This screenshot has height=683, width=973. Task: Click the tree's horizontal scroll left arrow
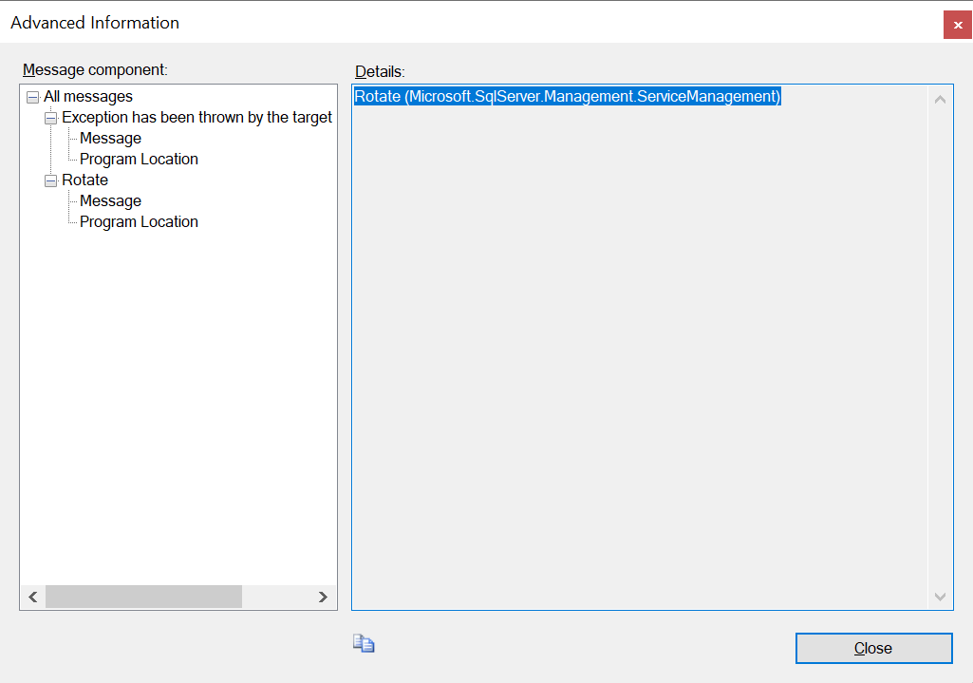[x=33, y=598]
